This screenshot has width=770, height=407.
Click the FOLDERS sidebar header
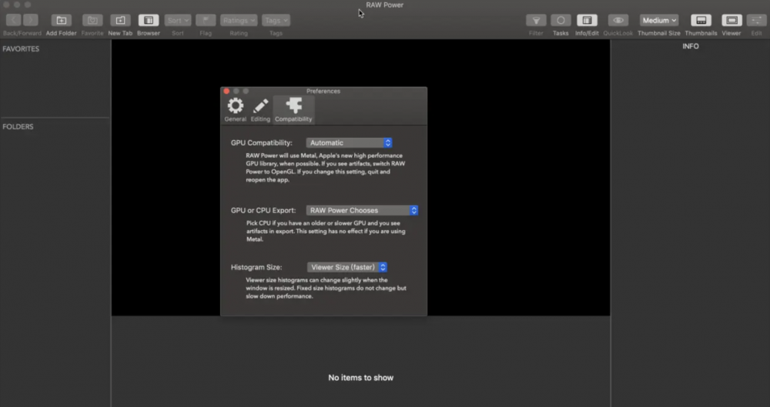[x=18, y=127]
